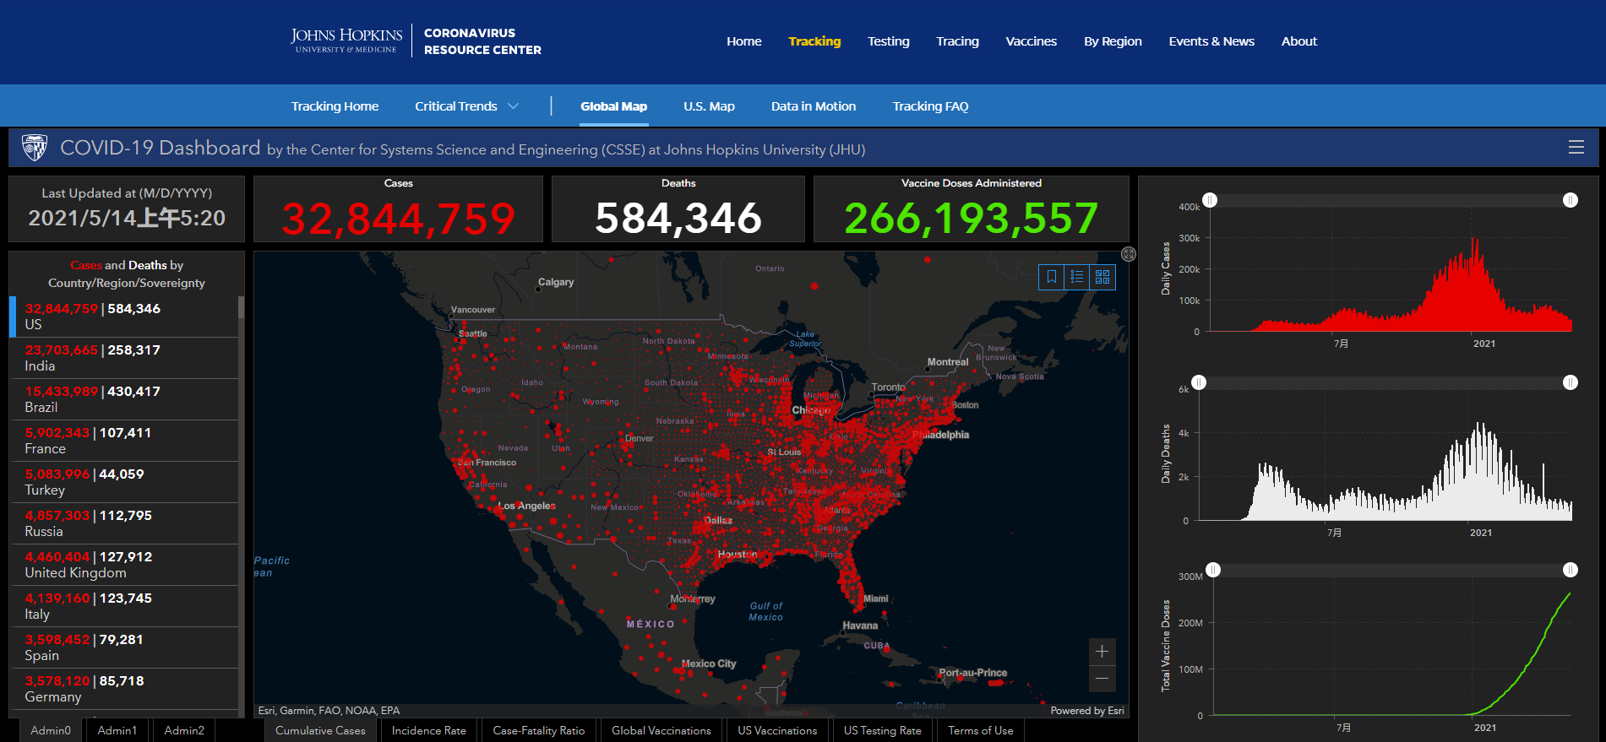Select the Admin2 tab

tap(184, 730)
